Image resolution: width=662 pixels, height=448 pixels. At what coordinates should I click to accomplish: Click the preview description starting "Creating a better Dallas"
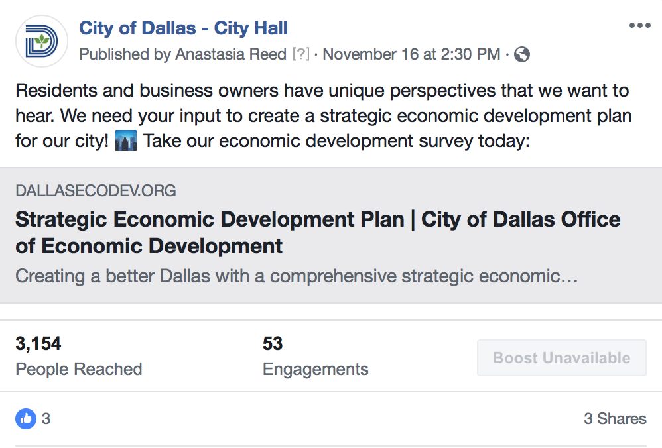(x=296, y=276)
